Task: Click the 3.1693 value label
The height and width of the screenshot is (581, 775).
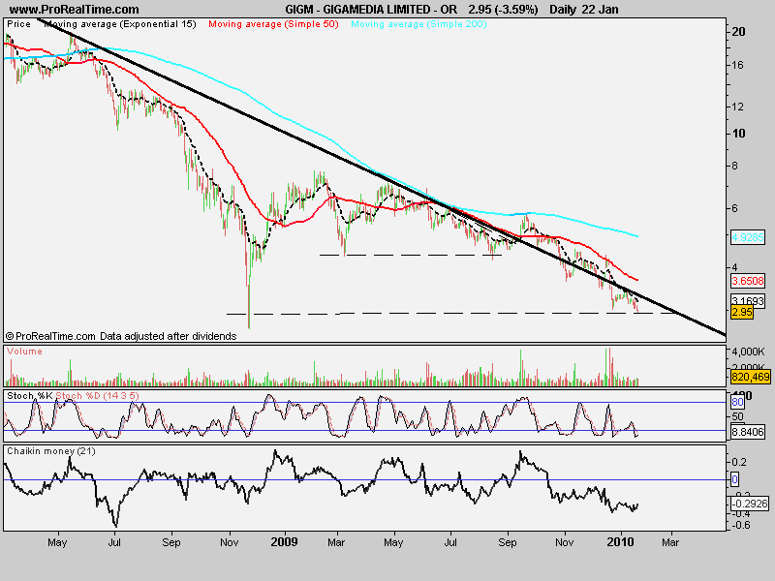Action: 747,300
